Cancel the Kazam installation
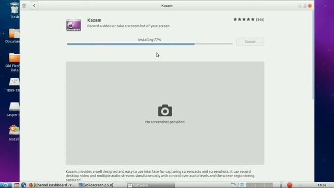 pos(250,42)
